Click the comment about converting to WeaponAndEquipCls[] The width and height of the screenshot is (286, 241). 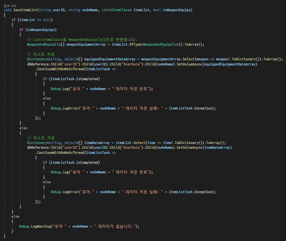(82, 40)
